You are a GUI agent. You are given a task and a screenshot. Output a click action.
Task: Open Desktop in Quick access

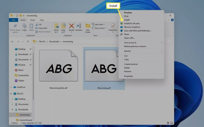pos(22,49)
